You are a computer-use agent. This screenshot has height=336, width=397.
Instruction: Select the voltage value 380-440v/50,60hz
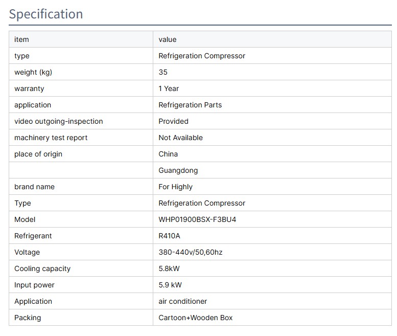pos(191,252)
